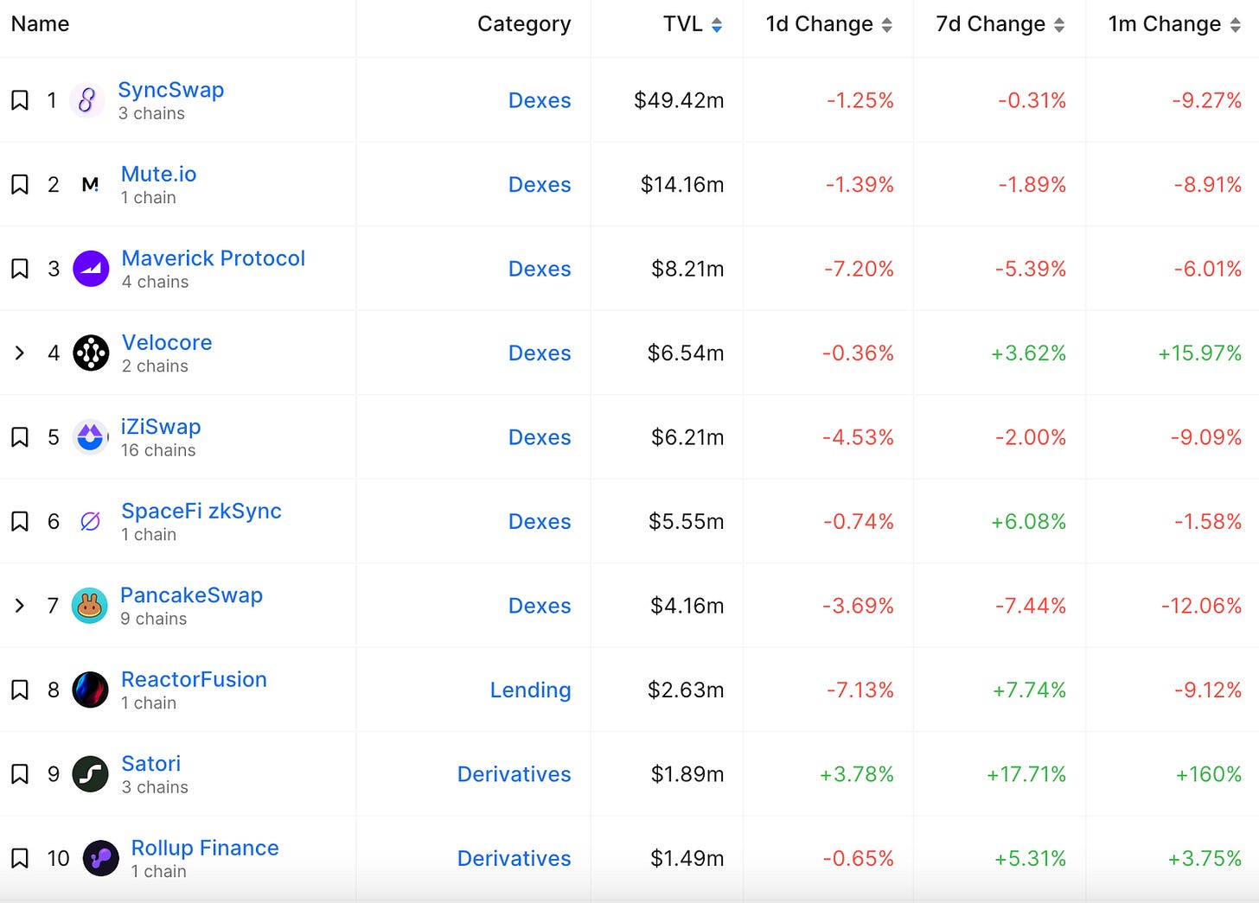Click the Category column header
Screen dimensions: 1259x903
click(x=524, y=24)
